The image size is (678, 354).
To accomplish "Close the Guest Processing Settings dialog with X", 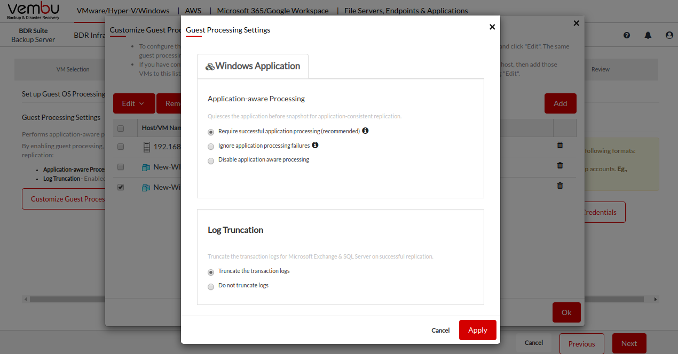I will tap(492, 27).
